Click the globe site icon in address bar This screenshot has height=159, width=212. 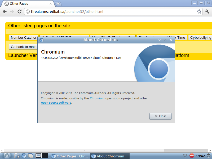pos(28,11)
